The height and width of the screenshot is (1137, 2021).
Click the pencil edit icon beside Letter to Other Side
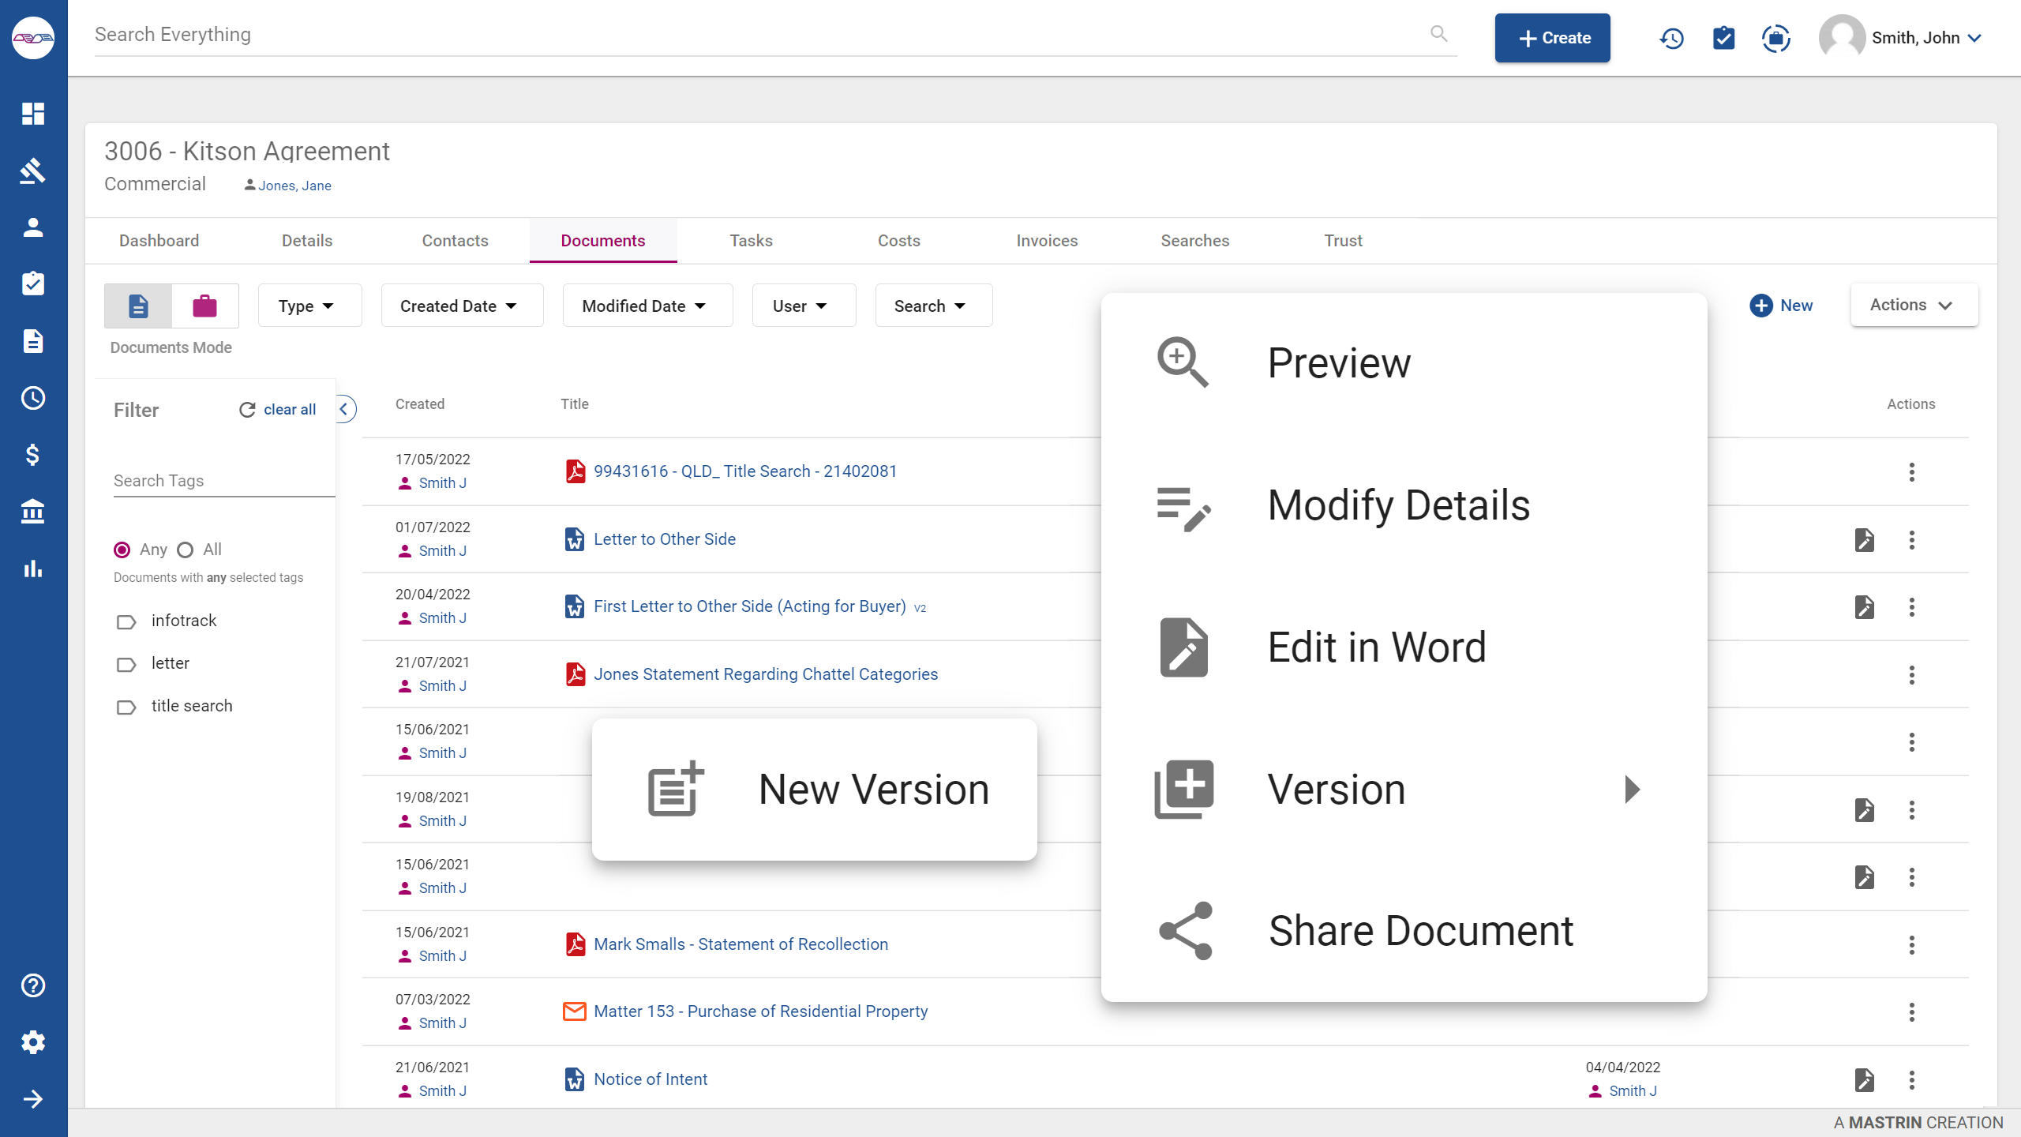1865,539
